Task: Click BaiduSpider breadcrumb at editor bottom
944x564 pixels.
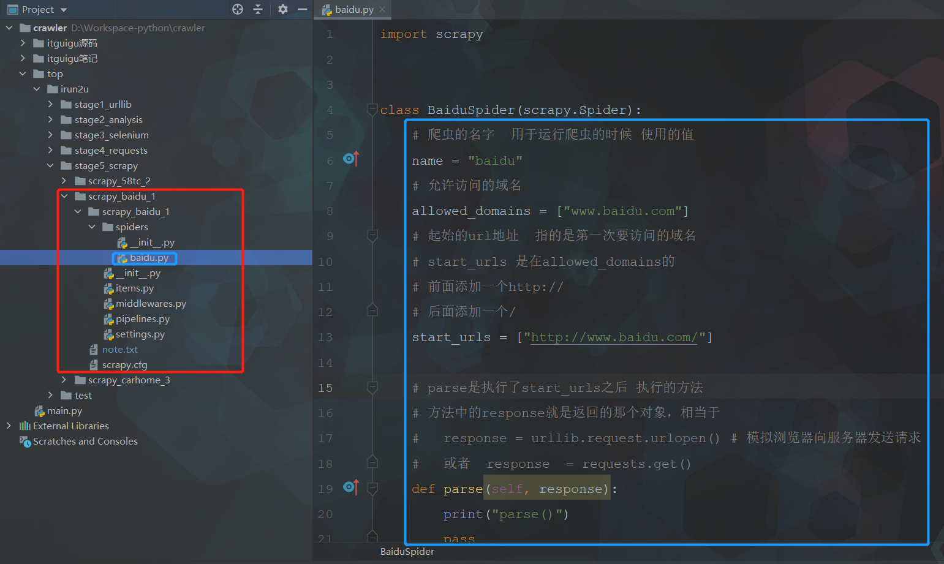Action: click(407, 552)
